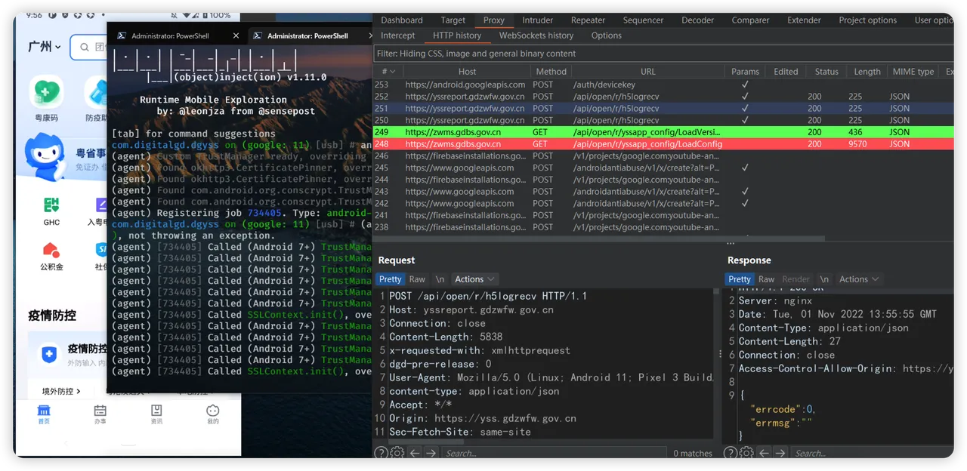
Task: Switch Request view to Raw
Action: [x=417, y=279]
